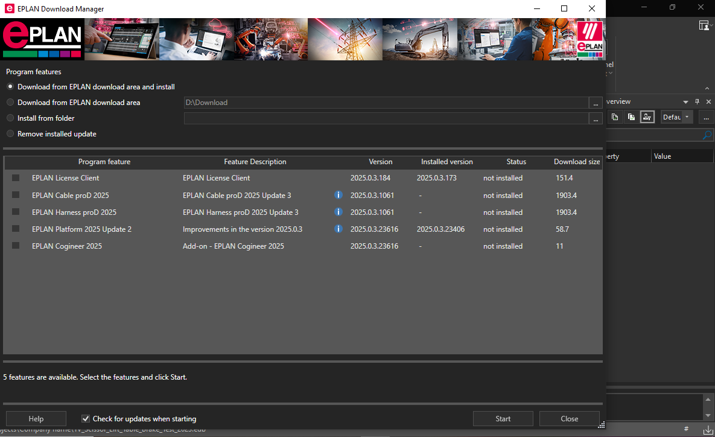
Task: Minimize the background EPLAN main window
Action: pos(644,7)
